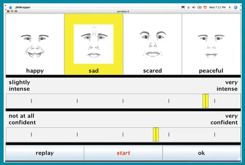Click the yellow confidence slider handle

(156, 134)
